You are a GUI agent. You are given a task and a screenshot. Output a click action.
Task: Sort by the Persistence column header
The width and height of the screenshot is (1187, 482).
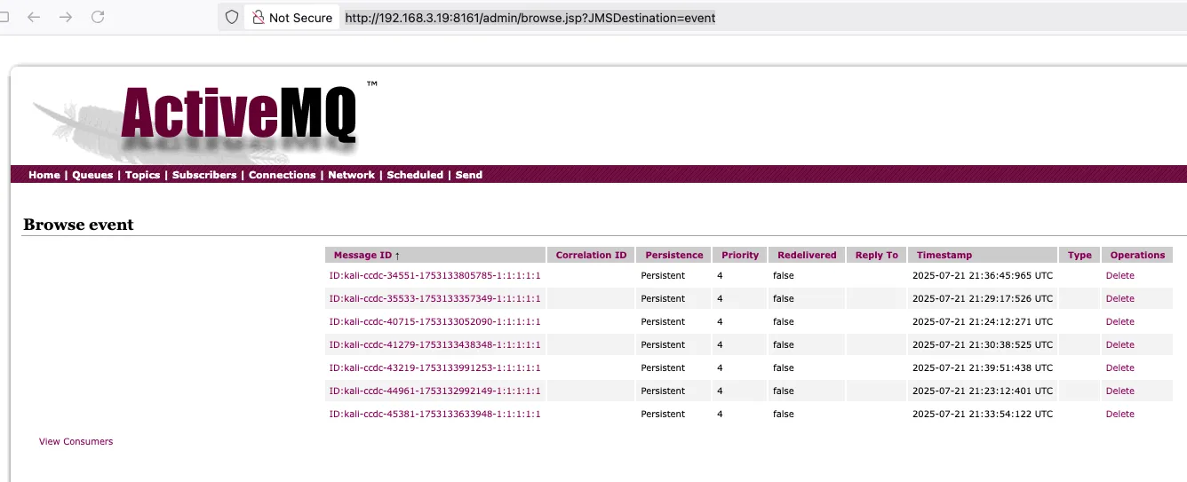[x=674, y=255]
